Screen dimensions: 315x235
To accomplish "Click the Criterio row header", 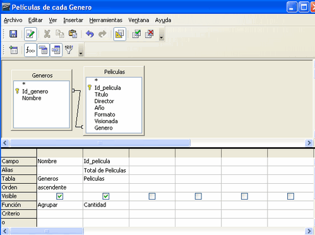I will click(x=18, y=214).
